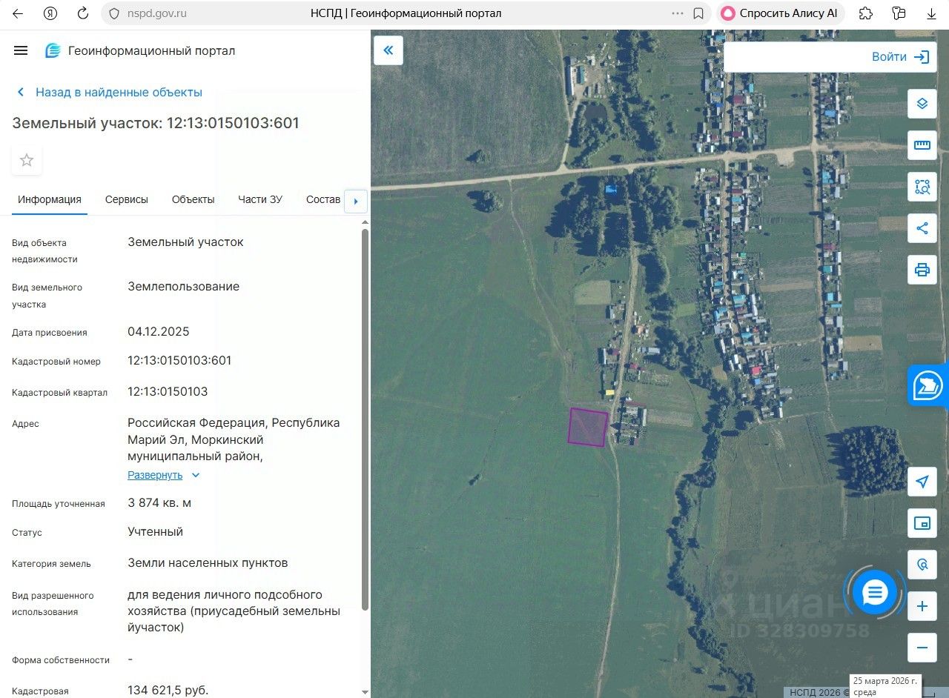This screenshot has height=698, width=949.
Task: Click the cadastral number value 12:13:0150103:601
Action: [179, 361]
